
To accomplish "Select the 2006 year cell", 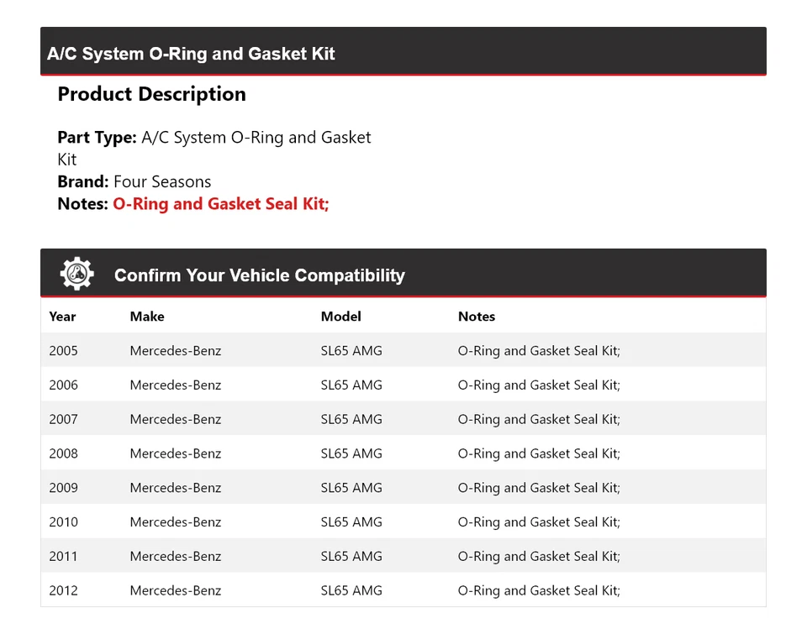I will coord(63,385).
